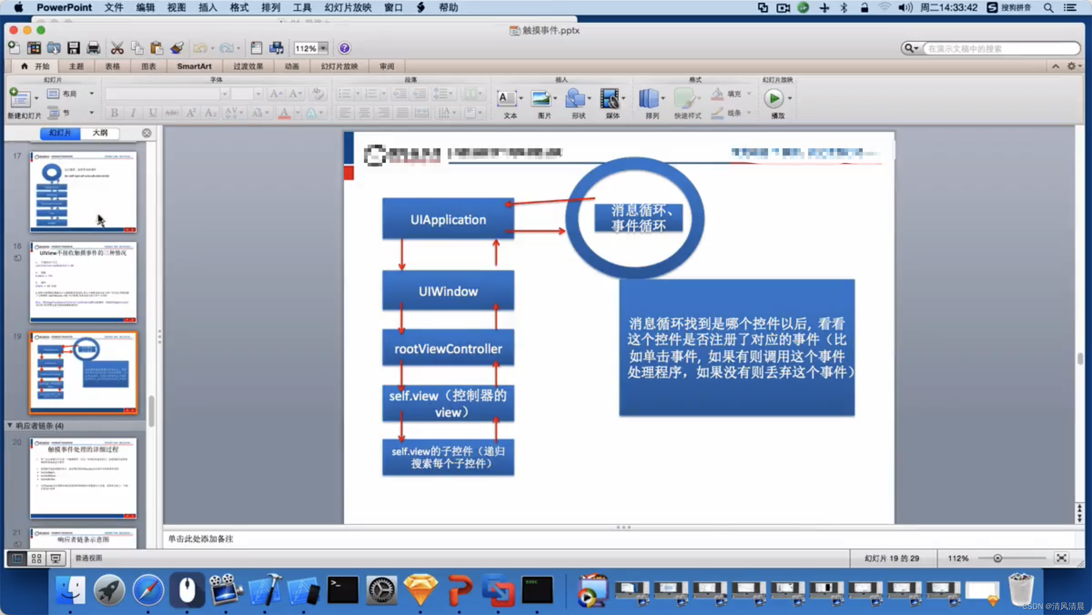1092x615 pixels.
Task: Click the Copy icon in the toolbar
Action: point(137,48)
